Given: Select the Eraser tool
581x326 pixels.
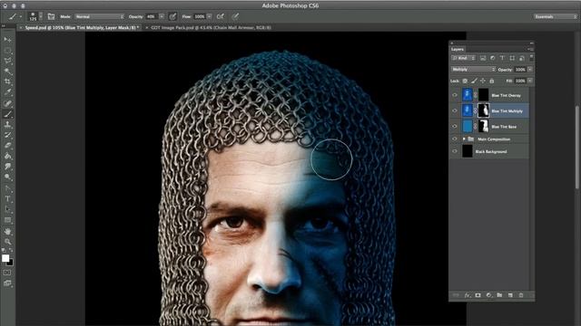Looking at the screenshot, I should click(7, 146).
